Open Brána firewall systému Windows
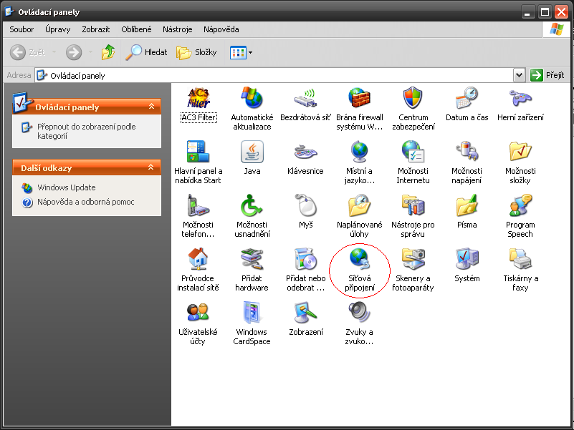The width and height of the screenshot is (574, 430). (x=359, y=98)
